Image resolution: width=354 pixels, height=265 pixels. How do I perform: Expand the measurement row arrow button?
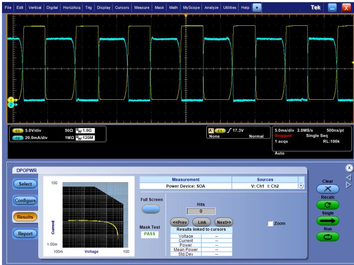pos(301,186)
